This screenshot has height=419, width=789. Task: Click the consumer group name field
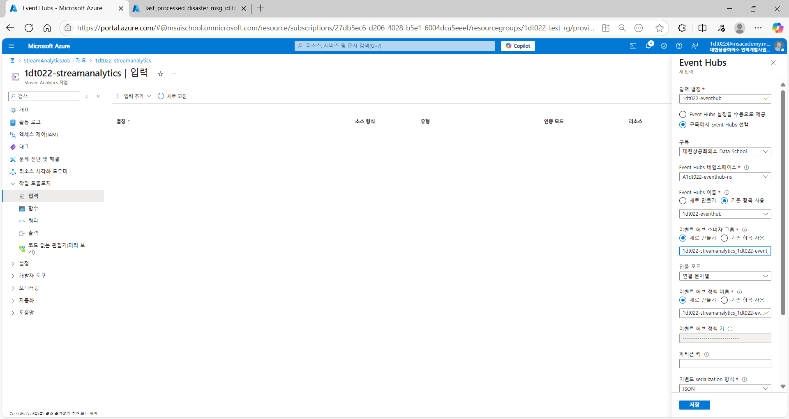pyautogui.click(x=725, y=251)
